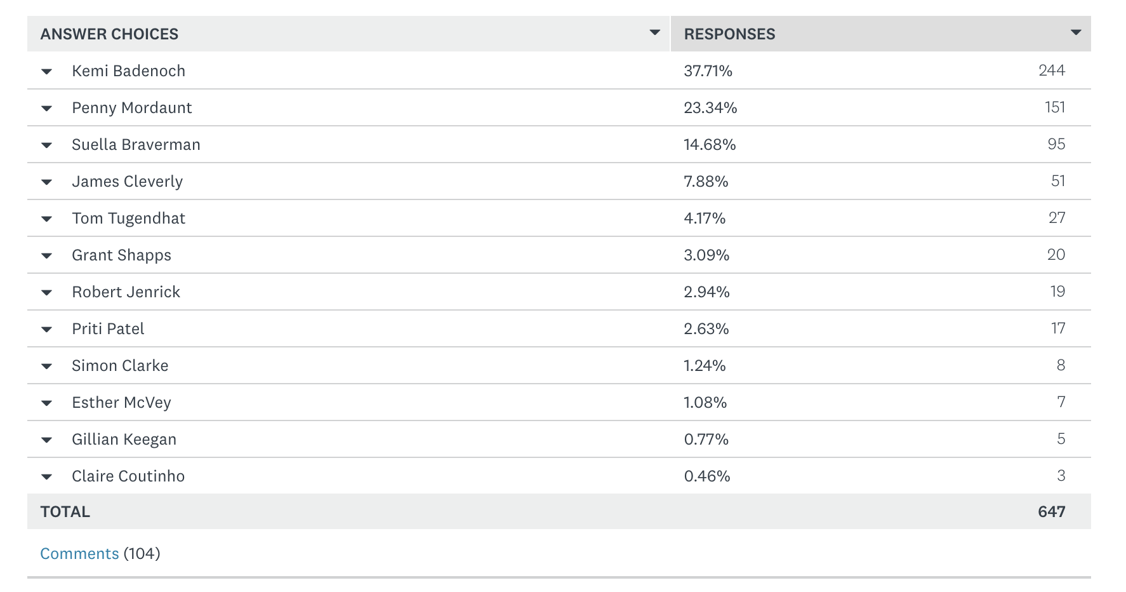The height and width of the screenshot is (592, 1126).
Task: Open the Responses column dropdown arrow
Action: coord(1075,33)
